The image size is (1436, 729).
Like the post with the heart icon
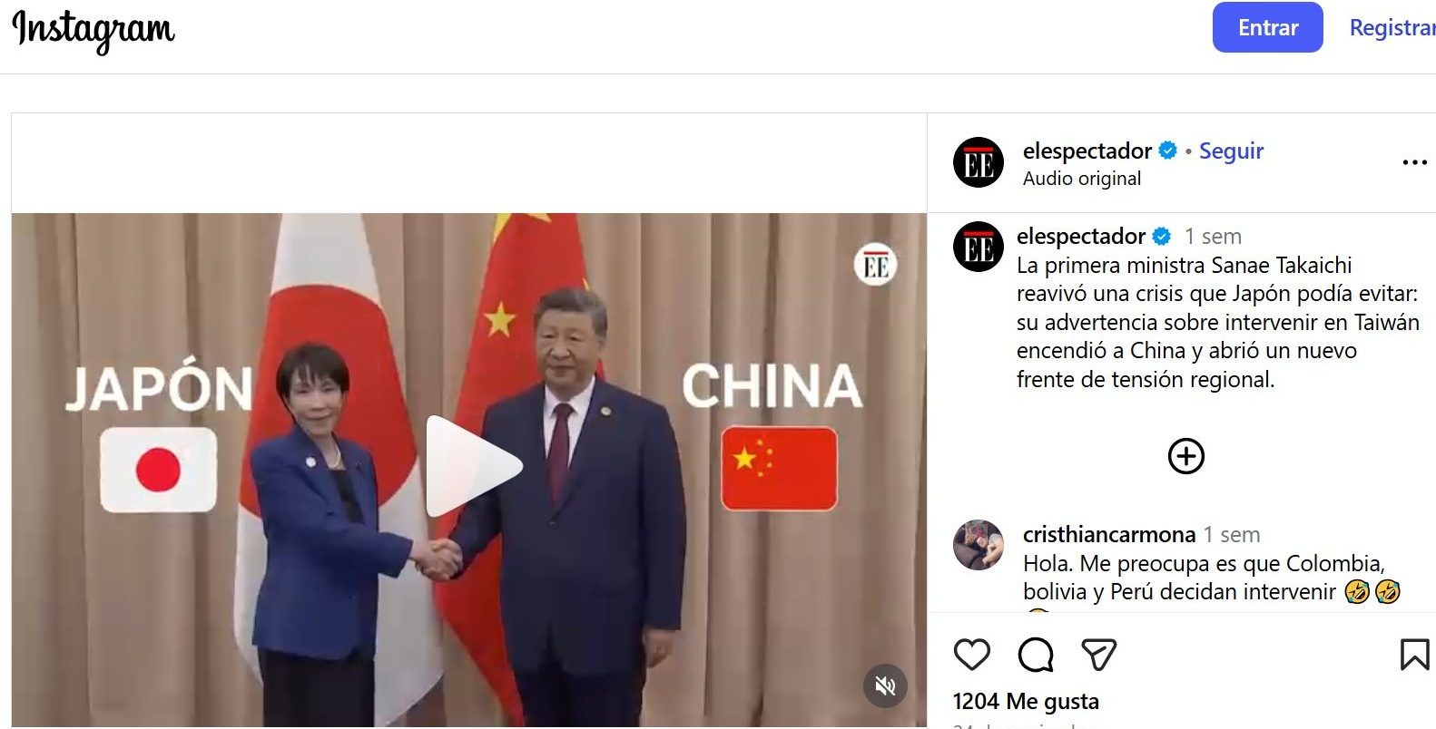[971, 655]
